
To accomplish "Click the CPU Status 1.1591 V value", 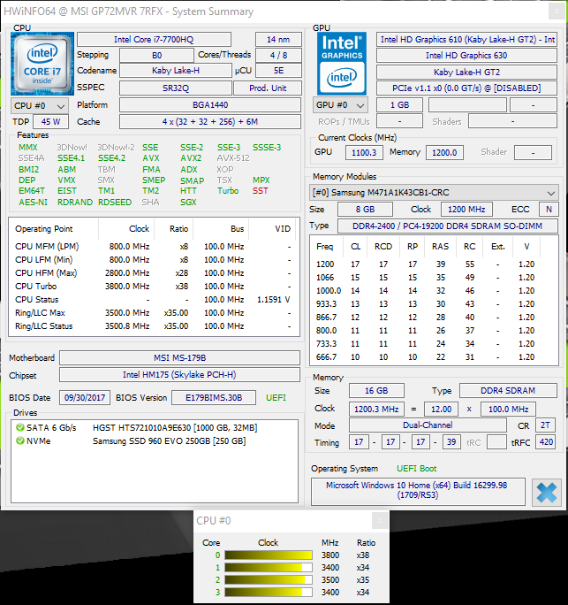I will pos(274,300).
